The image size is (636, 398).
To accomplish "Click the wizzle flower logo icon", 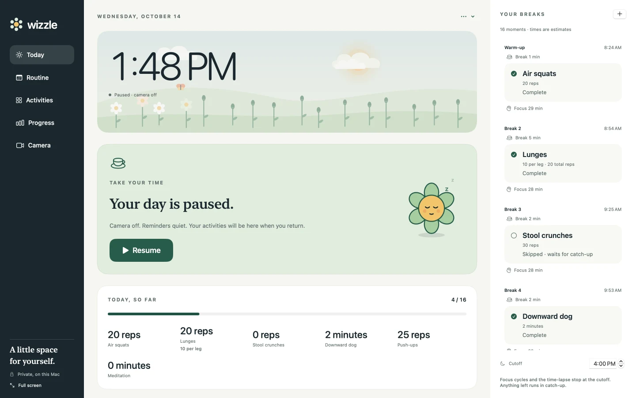I will pos(16,24).
